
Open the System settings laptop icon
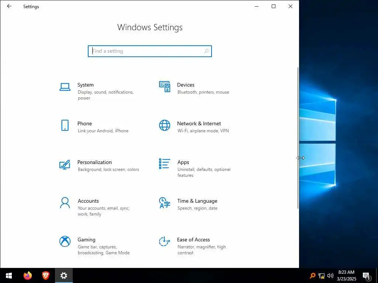(x=65, y=87)
